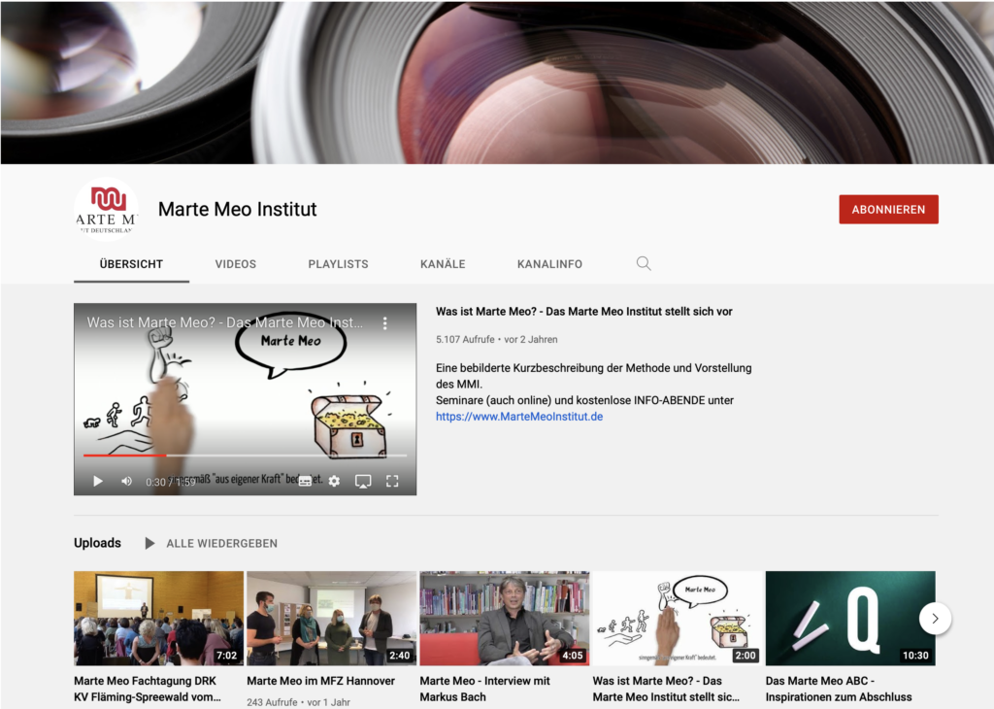The height and width of the screenshot is (709, 994).
Task: Click the play-all triangle next to Uploads
Action: pos(149,544)
